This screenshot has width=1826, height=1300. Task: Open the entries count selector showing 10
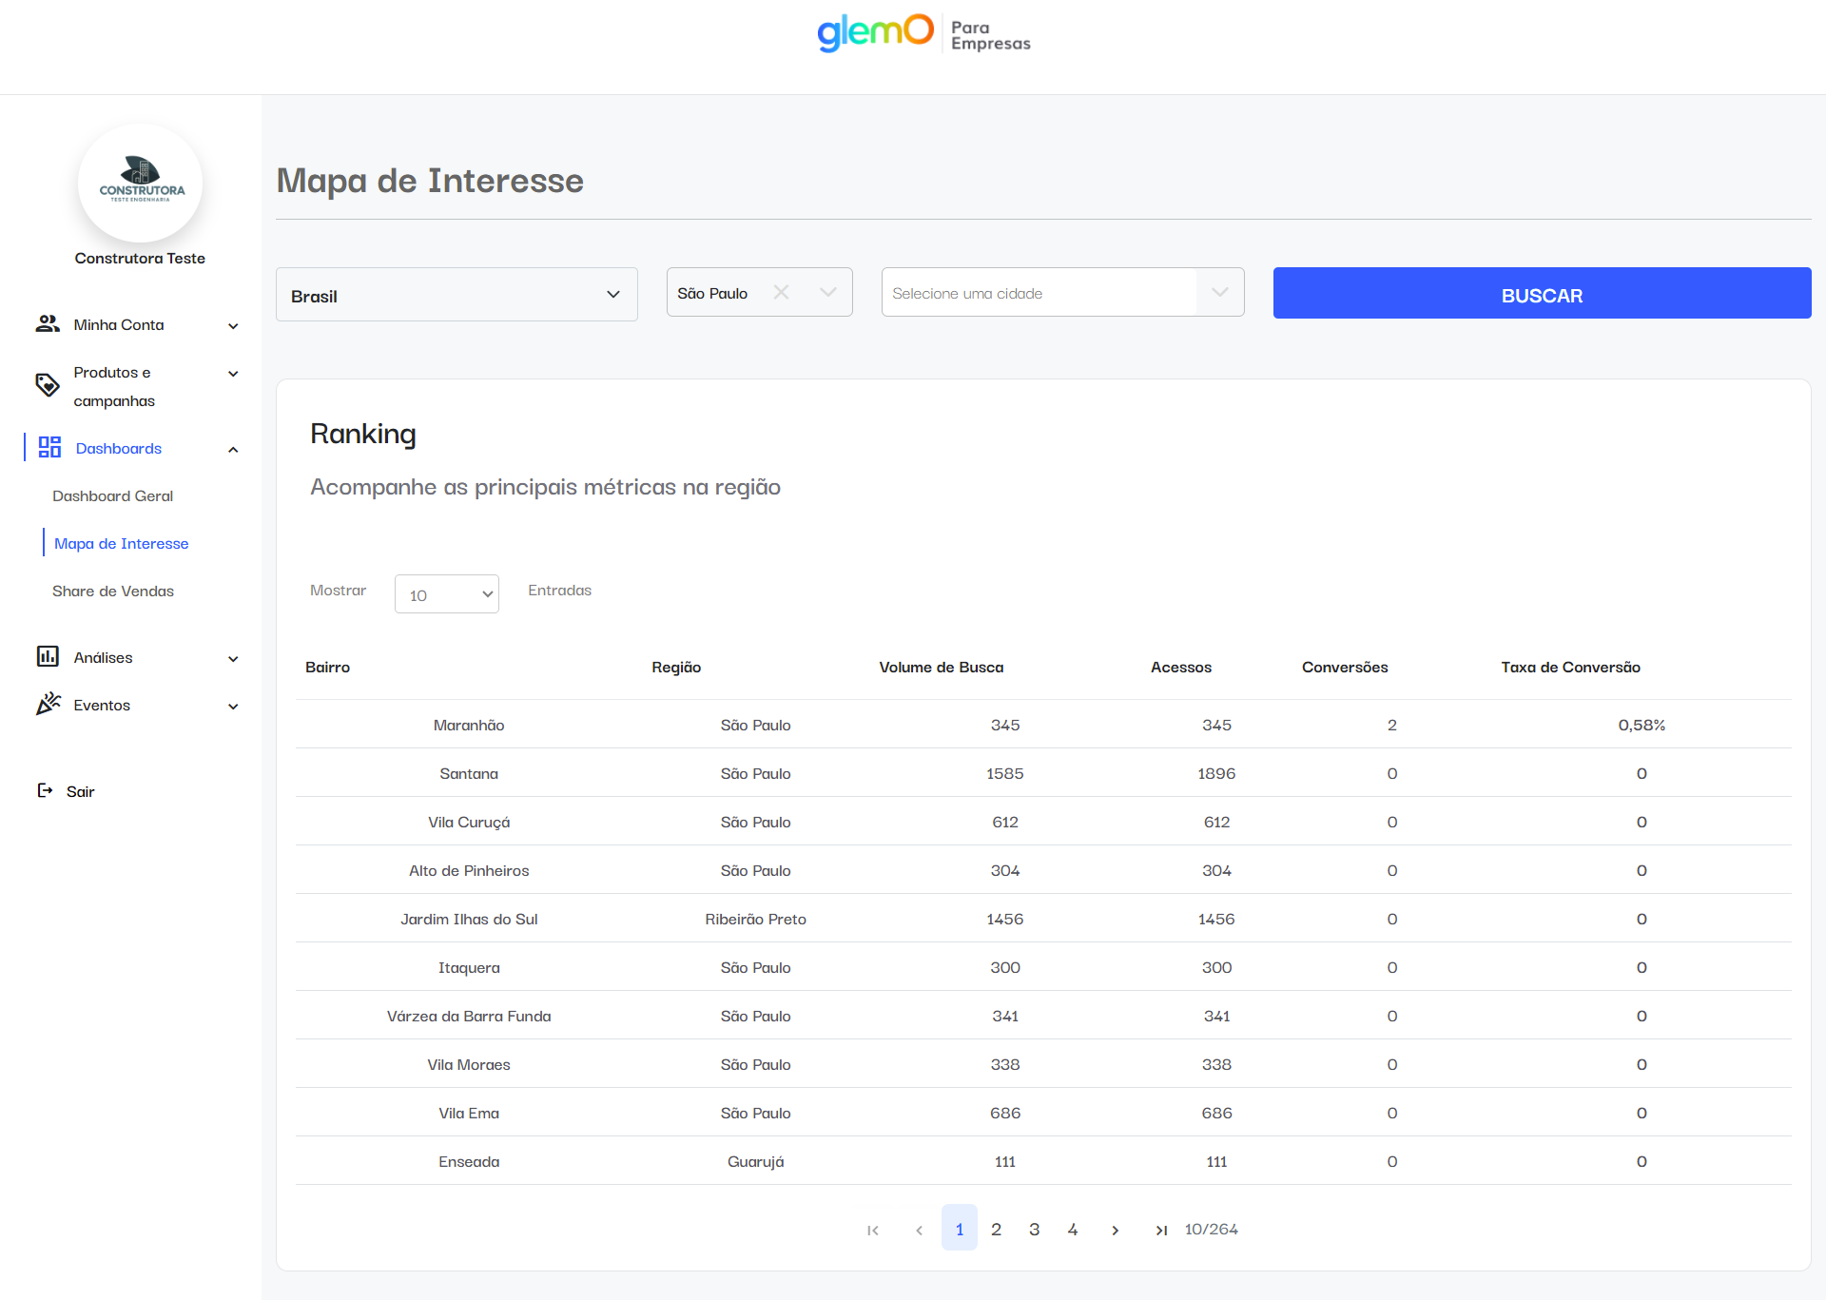click(x=446, y=594)
